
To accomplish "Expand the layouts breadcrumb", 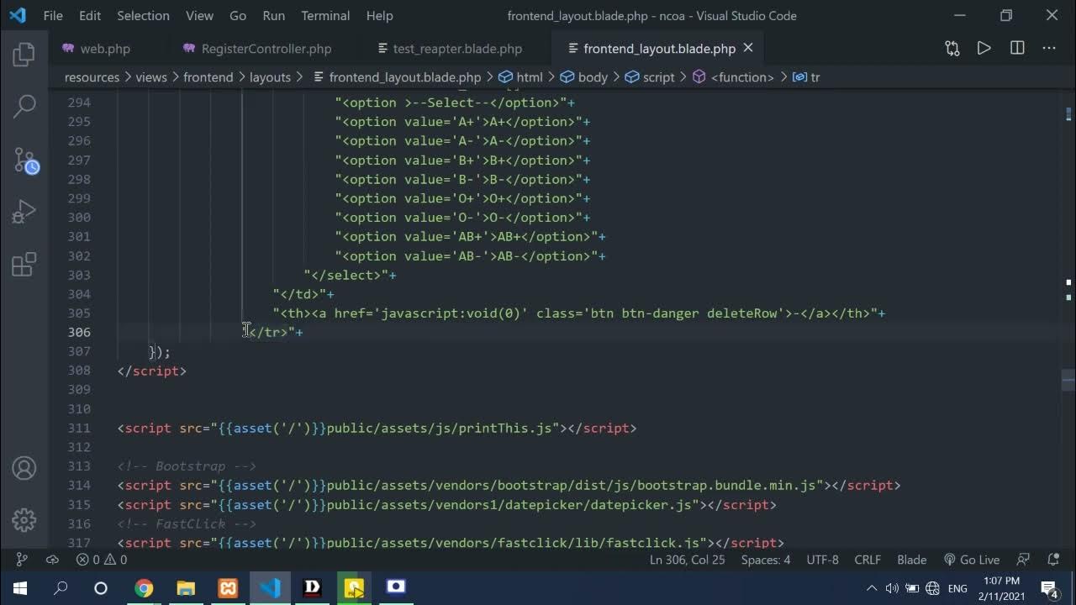I will click(270, 76).
